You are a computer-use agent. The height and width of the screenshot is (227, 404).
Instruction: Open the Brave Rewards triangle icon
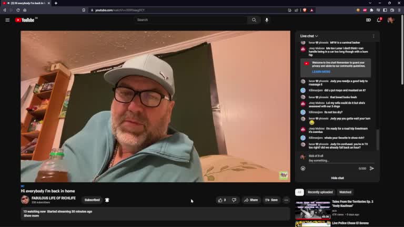(312, 10)
